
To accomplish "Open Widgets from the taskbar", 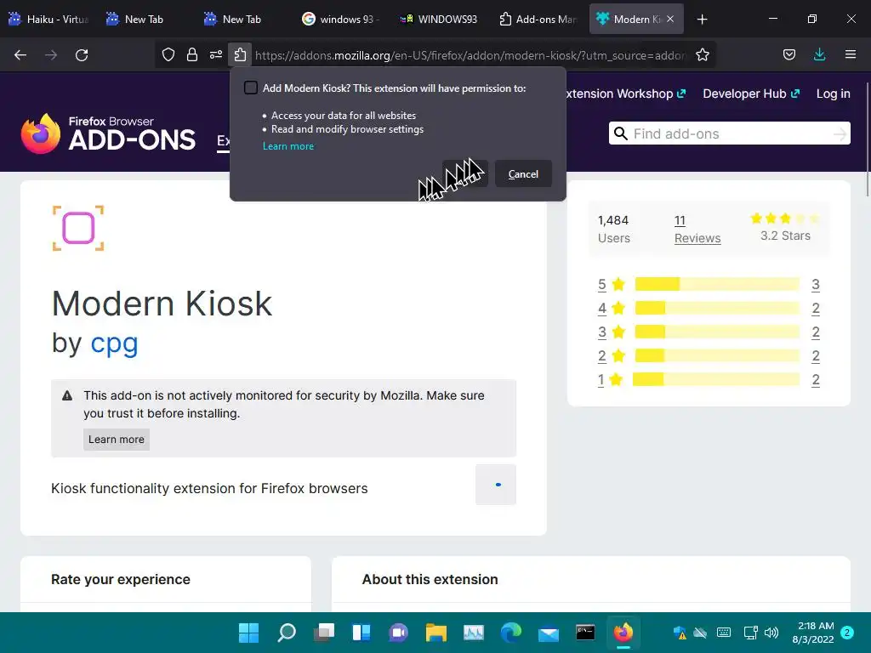I will [x=361, y=633].
